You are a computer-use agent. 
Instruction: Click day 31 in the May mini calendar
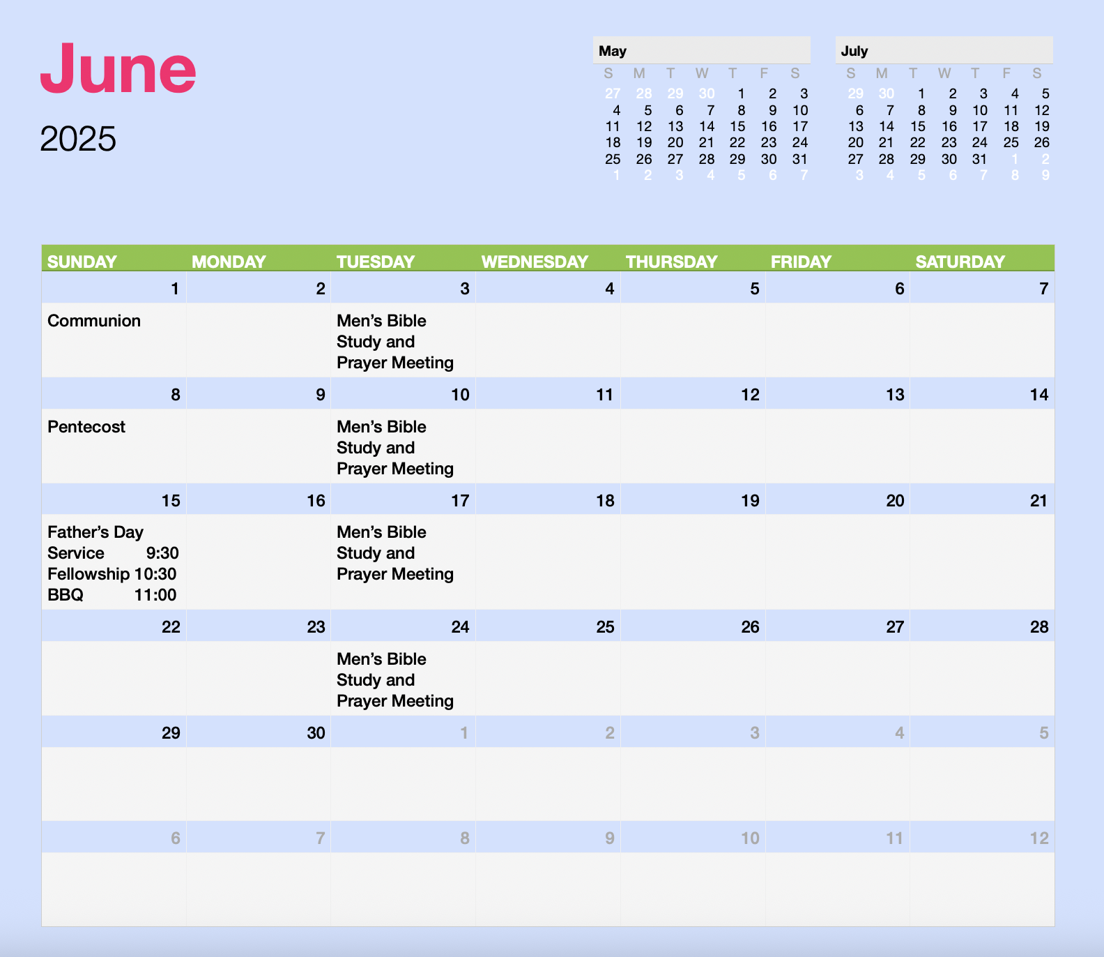click(x=799, y=159)
